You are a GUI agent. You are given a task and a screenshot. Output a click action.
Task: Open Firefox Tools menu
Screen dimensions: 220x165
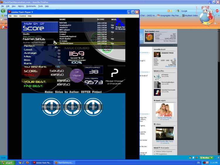40,6
